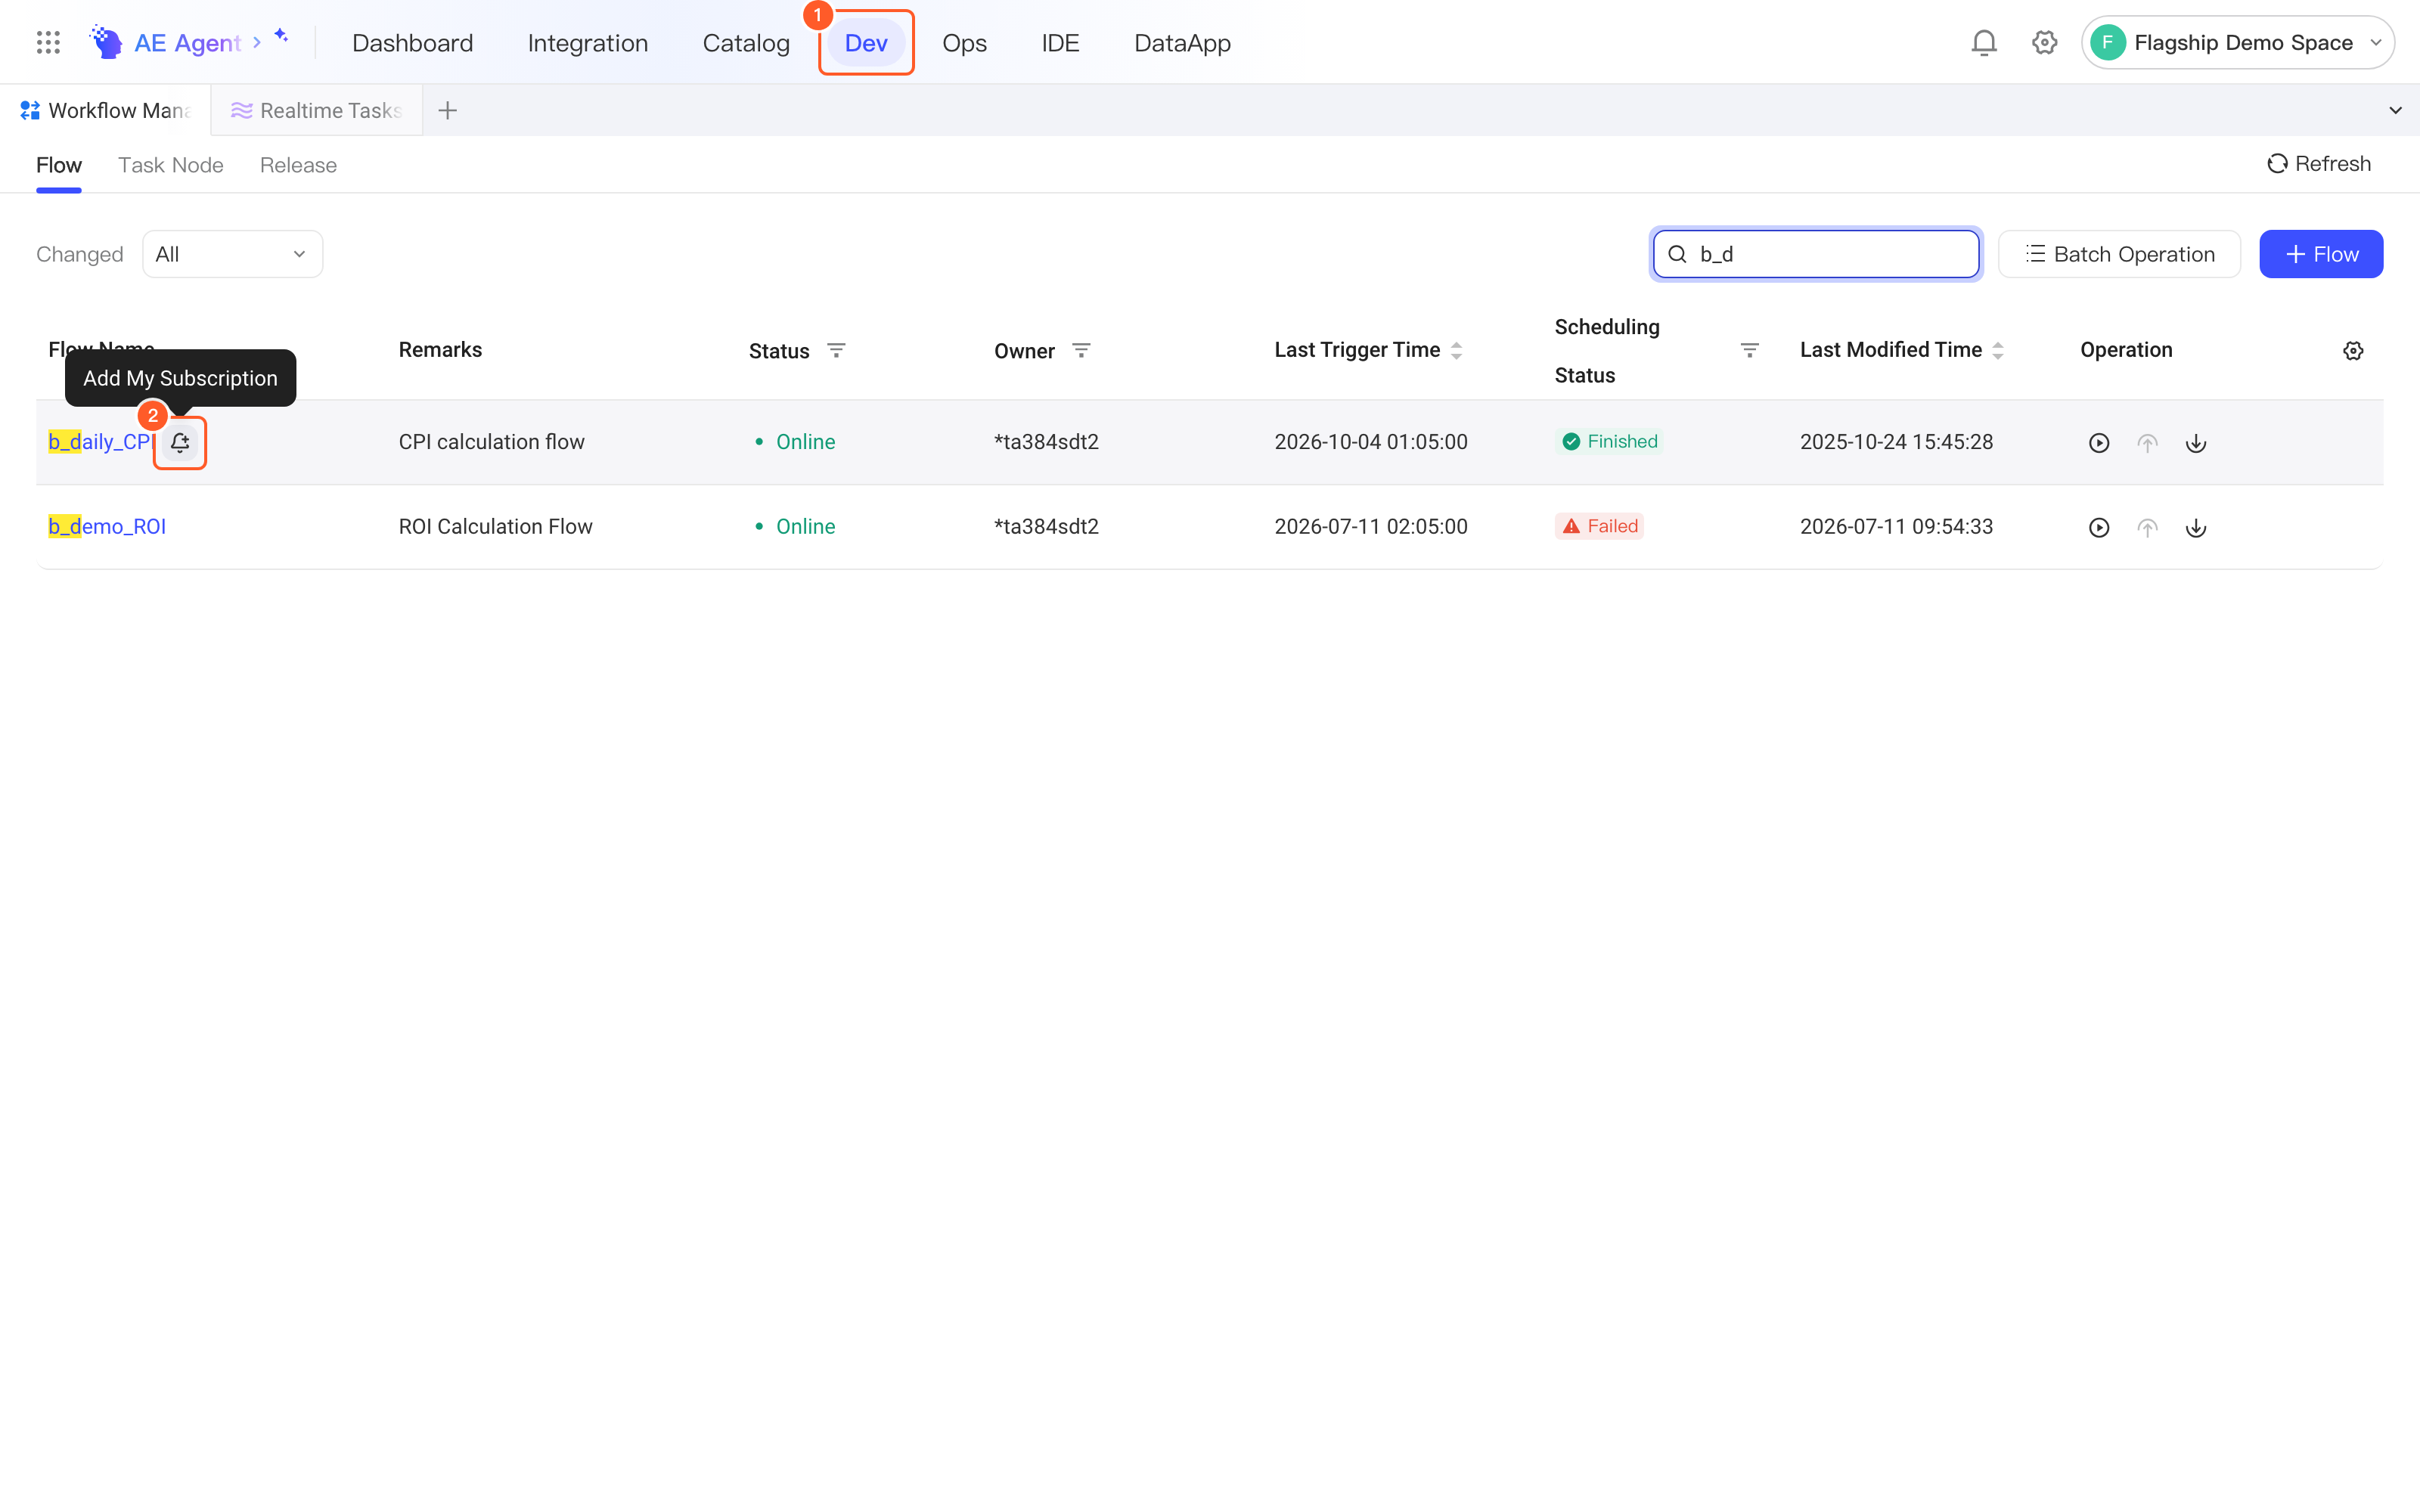Expand the tab list chevron at right
Screen dimensions: 2420x1512
coord(2395,110)
